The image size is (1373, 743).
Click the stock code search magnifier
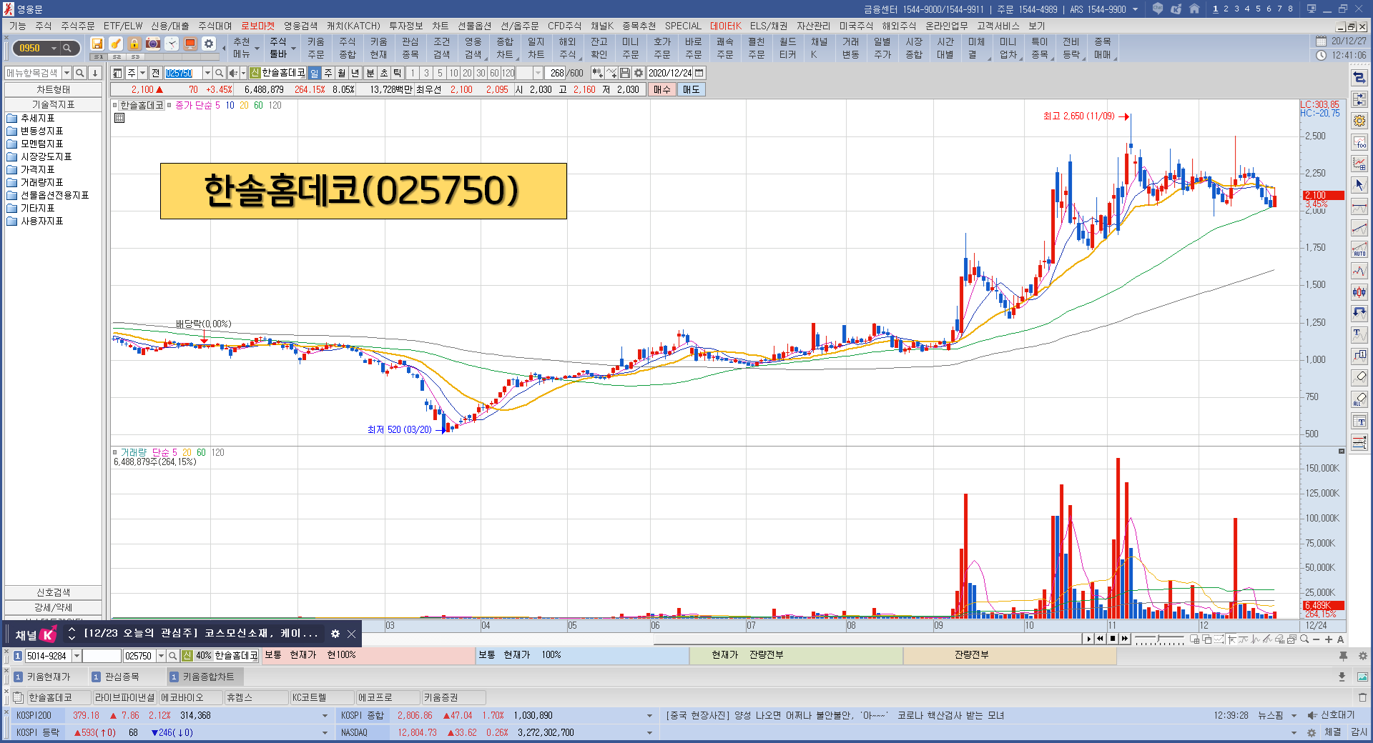[220, 73]
